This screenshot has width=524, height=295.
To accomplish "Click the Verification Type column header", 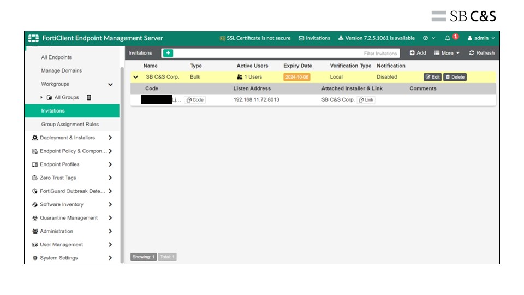I will (x=350, y=66).
